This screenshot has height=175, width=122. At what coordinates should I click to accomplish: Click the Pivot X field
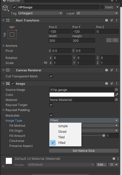pyautogui.click(x=62, y=51)
